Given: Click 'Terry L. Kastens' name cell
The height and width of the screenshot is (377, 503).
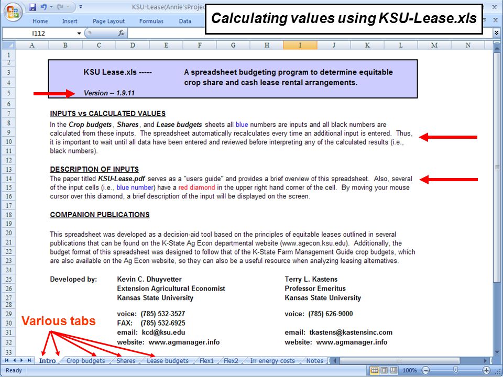Looking at the screenshot, I should click(x=311, y=279).
